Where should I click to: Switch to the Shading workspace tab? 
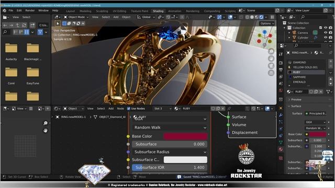tap(158, 11)
